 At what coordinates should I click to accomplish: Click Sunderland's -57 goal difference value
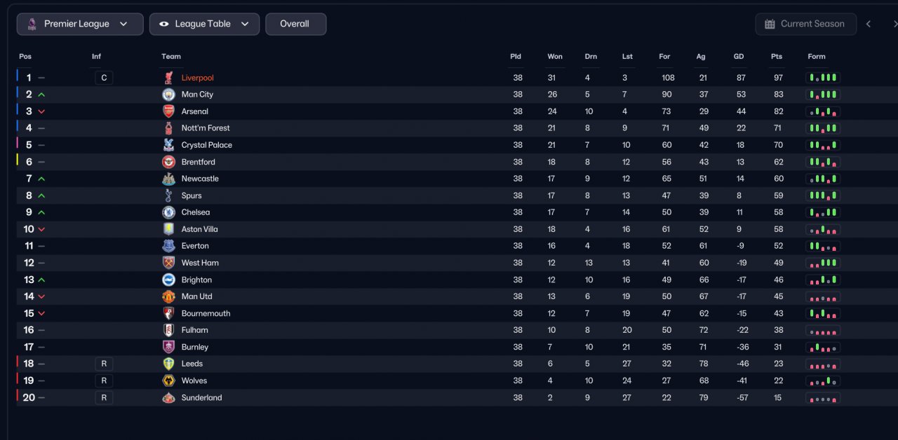742,397
